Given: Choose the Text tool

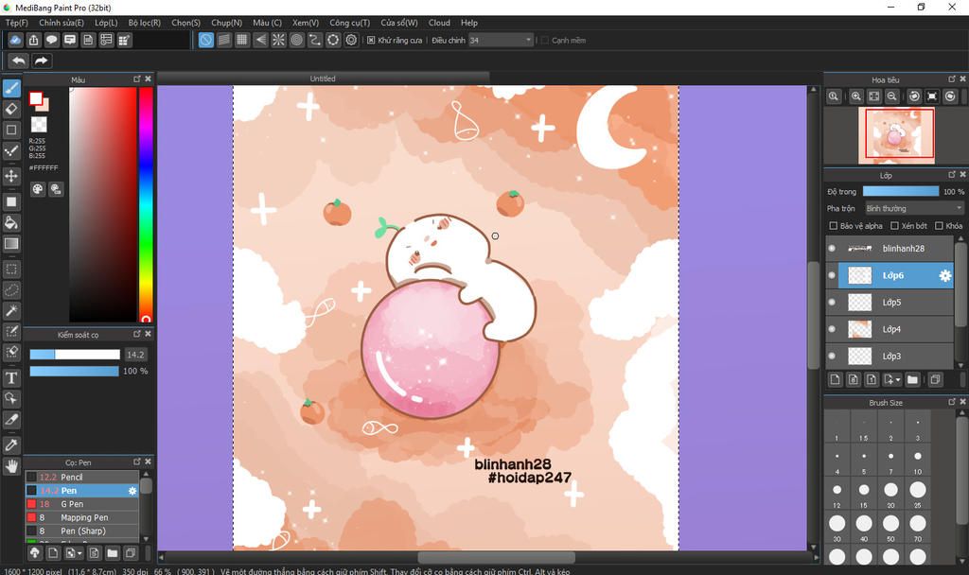Looking at the screenshot, I should click(x=11, y=378).
